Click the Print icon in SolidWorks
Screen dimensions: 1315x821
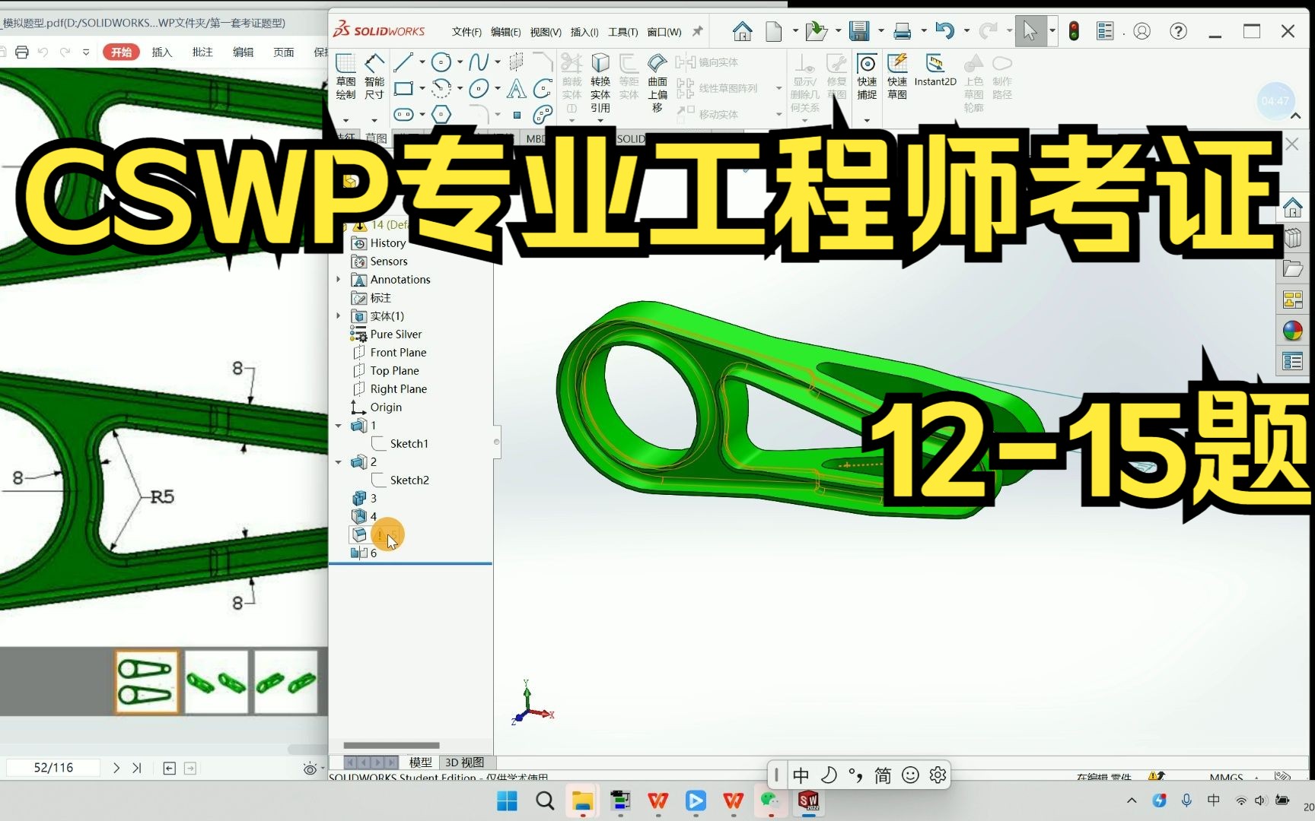pos(902,31)
